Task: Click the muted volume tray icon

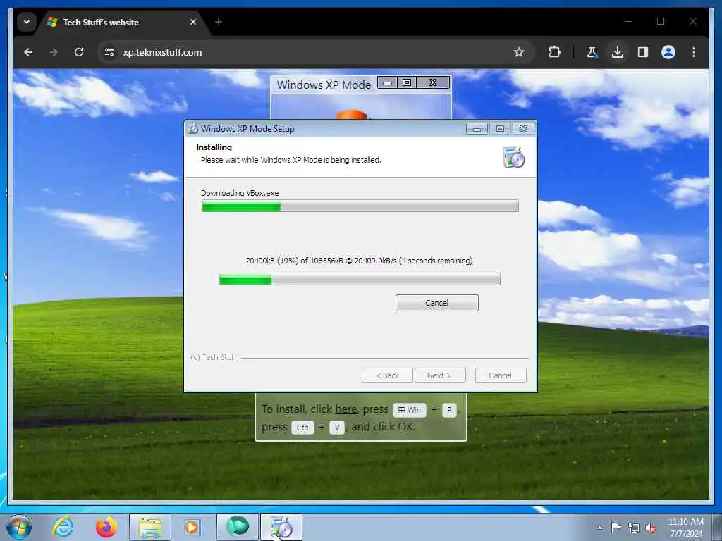Action: point(651,528)
